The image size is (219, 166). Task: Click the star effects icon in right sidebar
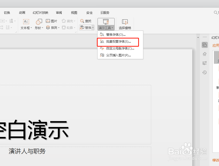204,54
